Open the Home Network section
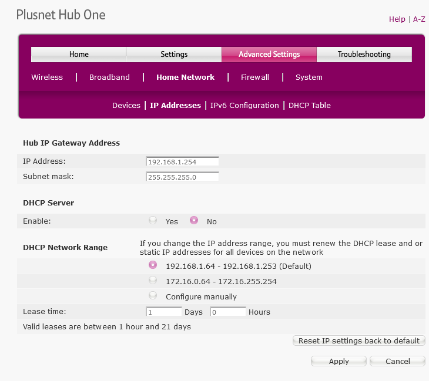Viewport: 429px width, 381px height. coord(186,77)
